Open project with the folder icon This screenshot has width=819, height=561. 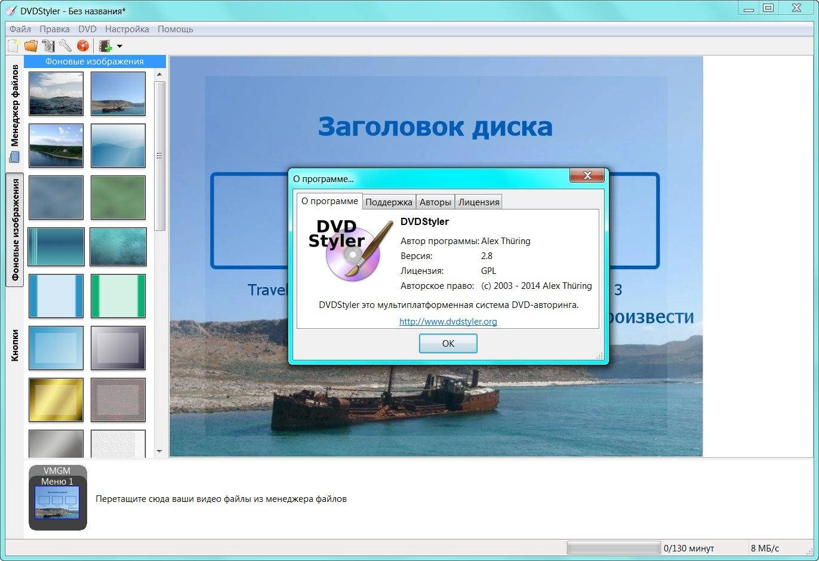(x=31, y=46)
